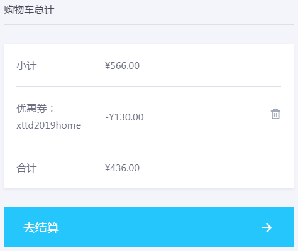
Task: Click the divider below 购物车总计 heading
Action: 148,24
